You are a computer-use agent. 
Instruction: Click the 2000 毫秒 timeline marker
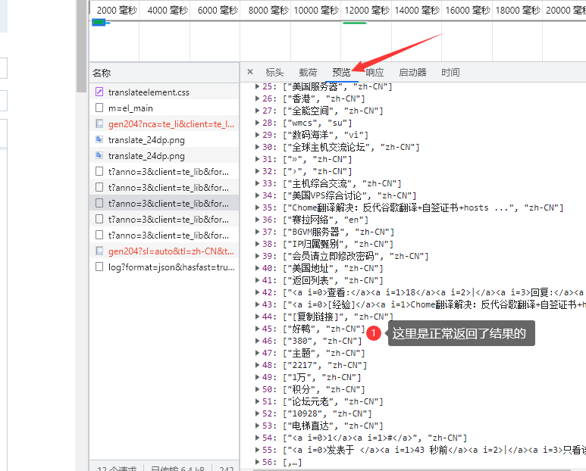pyautogui.click(x=117, y=10)
